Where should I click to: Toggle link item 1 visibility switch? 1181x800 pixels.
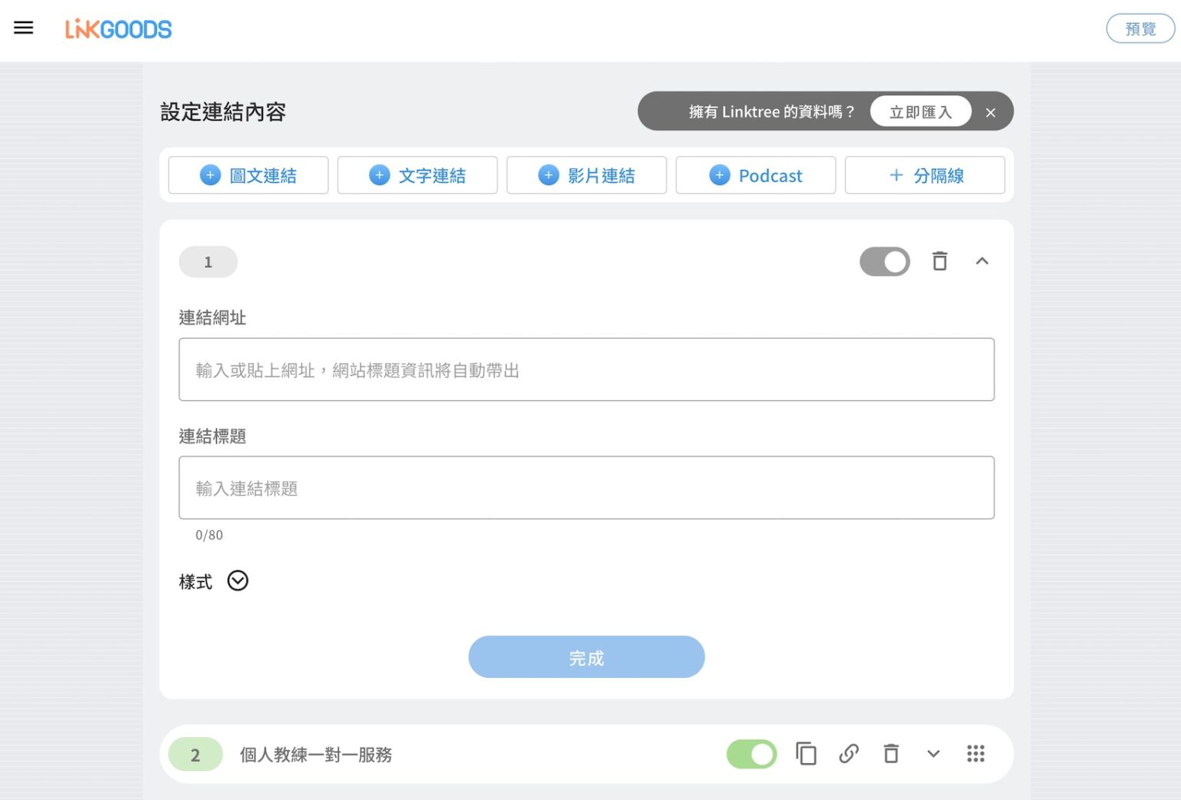pyautogui.click(x=884, y=261)
